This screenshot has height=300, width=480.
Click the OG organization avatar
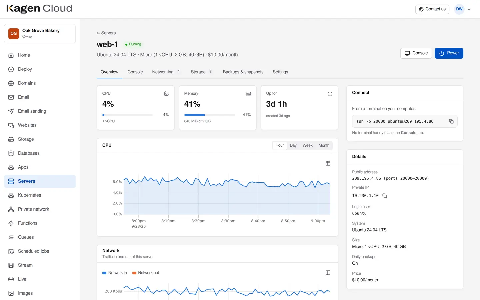(x=14, y=33)
